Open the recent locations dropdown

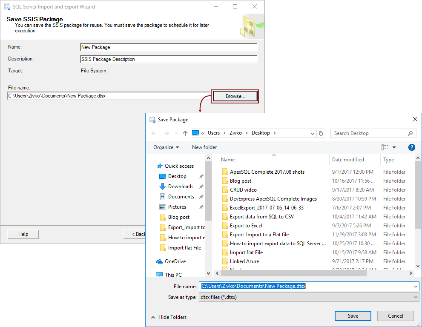point(176,133)
